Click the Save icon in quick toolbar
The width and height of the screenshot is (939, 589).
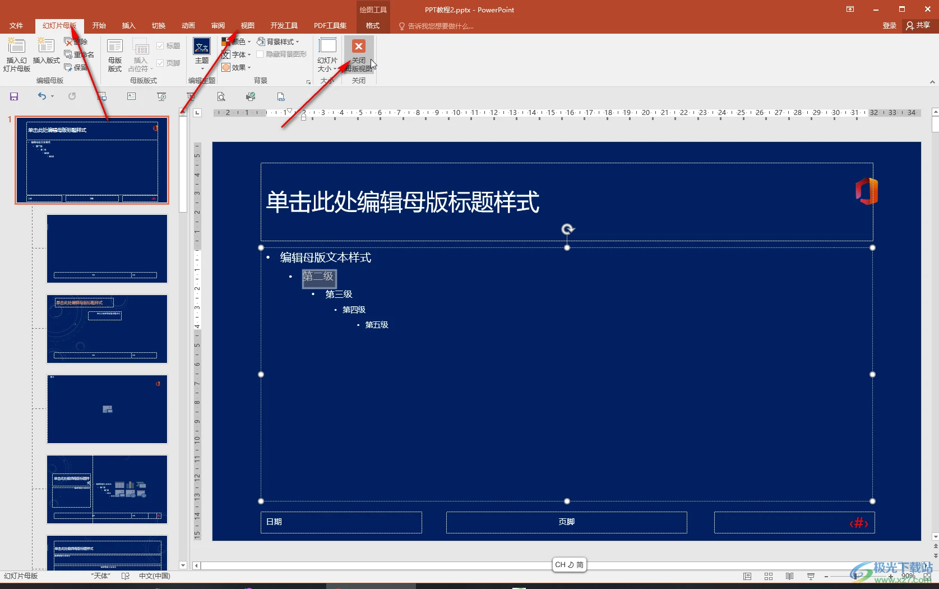click(x=14, y=96)
